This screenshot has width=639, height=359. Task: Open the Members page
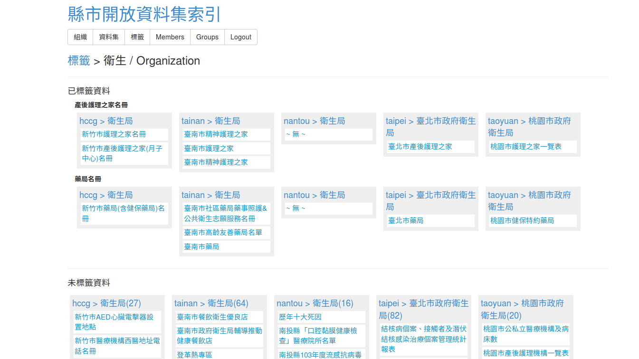(x=170, y=37)
